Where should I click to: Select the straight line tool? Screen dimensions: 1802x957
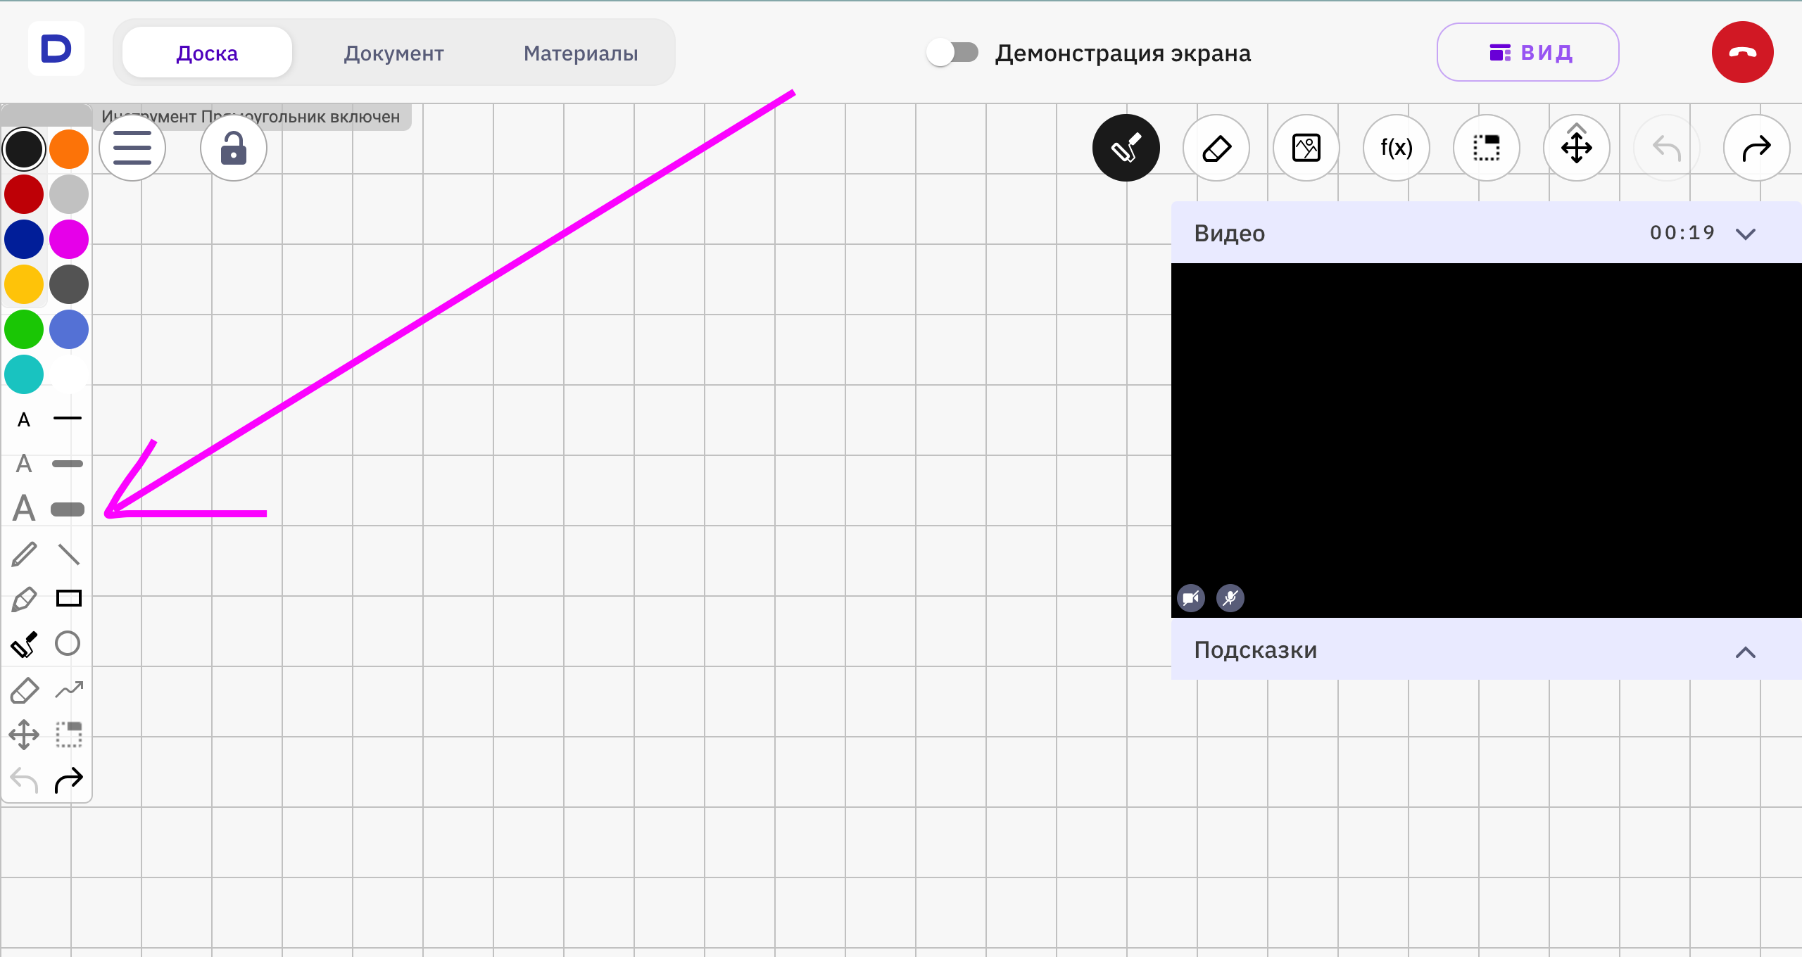point(69,554)
